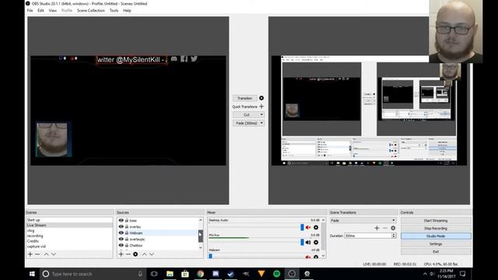Click the Start Streaming button
The width and height of the screenshot is (498, 280).
pos(436,220)
